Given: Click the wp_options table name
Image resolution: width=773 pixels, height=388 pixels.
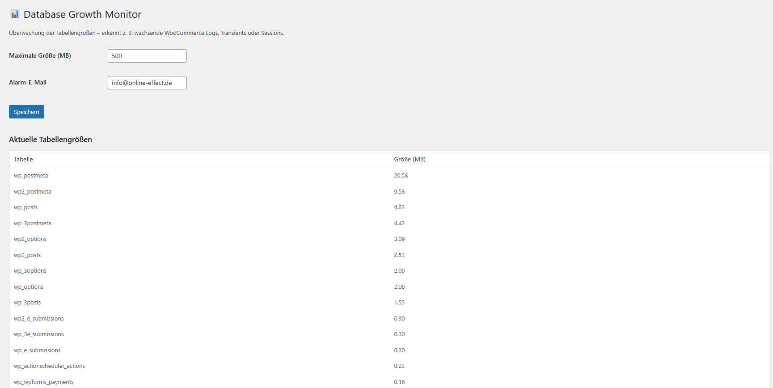Looking at the screenshot, I should click(x=29, y=287).
